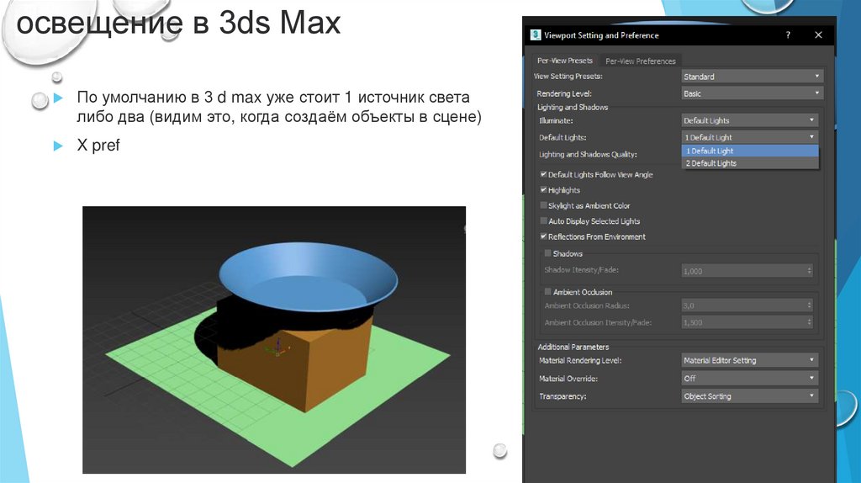Enable Auto Display Selected Lights

point(543,221)
